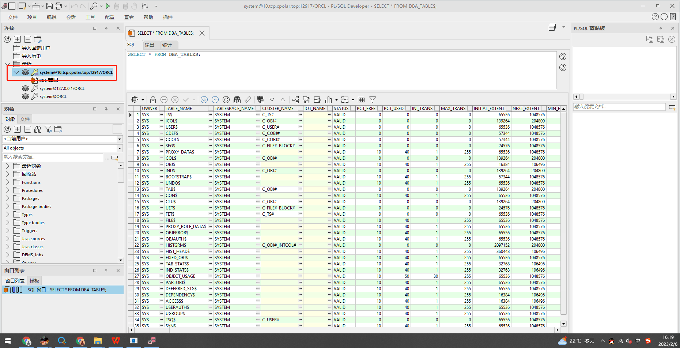Screen dimensions: 680x348
Task: Pin the PL/SQL clipboard panel
Action: pos(661,28)
